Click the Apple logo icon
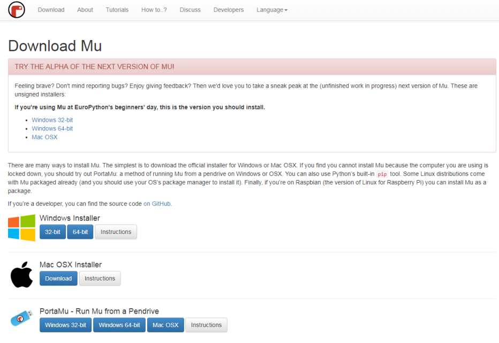Viewport: 499px width, 343px height. (21, 275)
